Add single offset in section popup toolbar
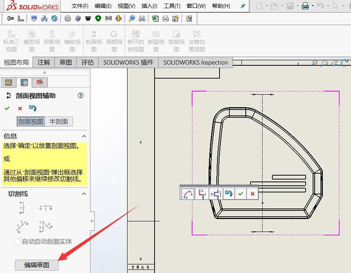The image size is (351, 273). click(x=202, y=194)
